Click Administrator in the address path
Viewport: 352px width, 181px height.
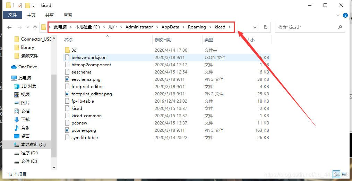point(139,27)
